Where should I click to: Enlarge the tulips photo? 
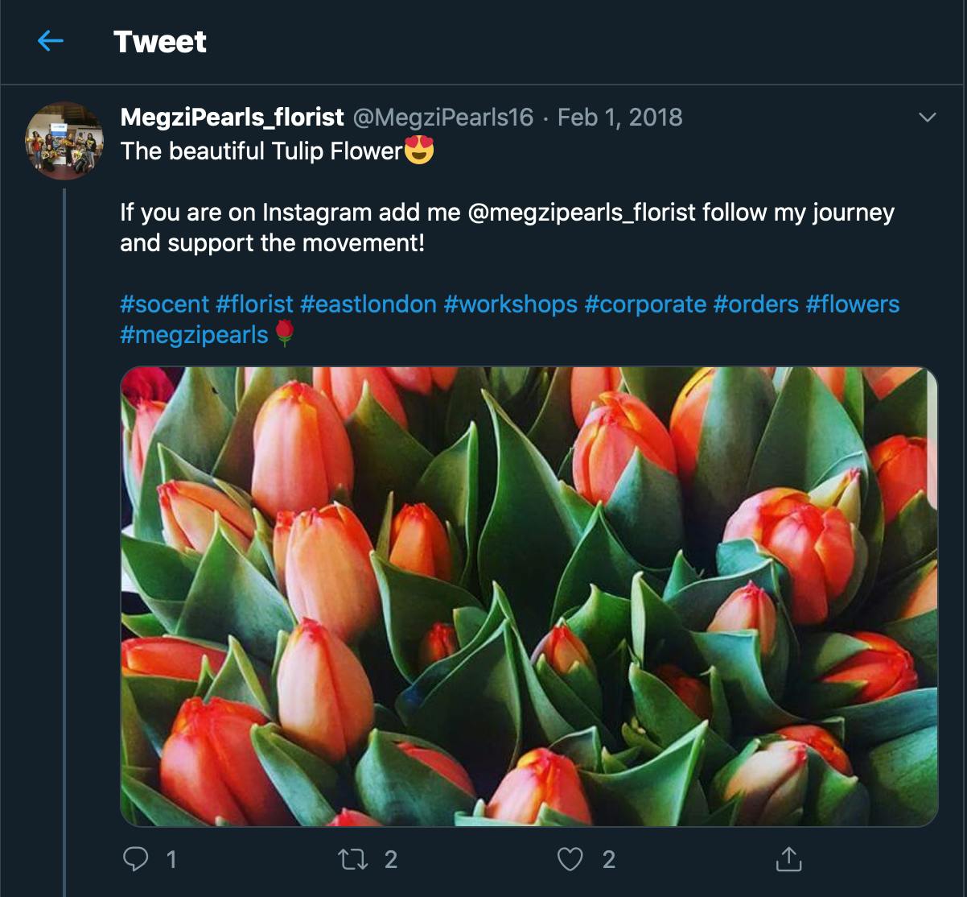(529, 597)
